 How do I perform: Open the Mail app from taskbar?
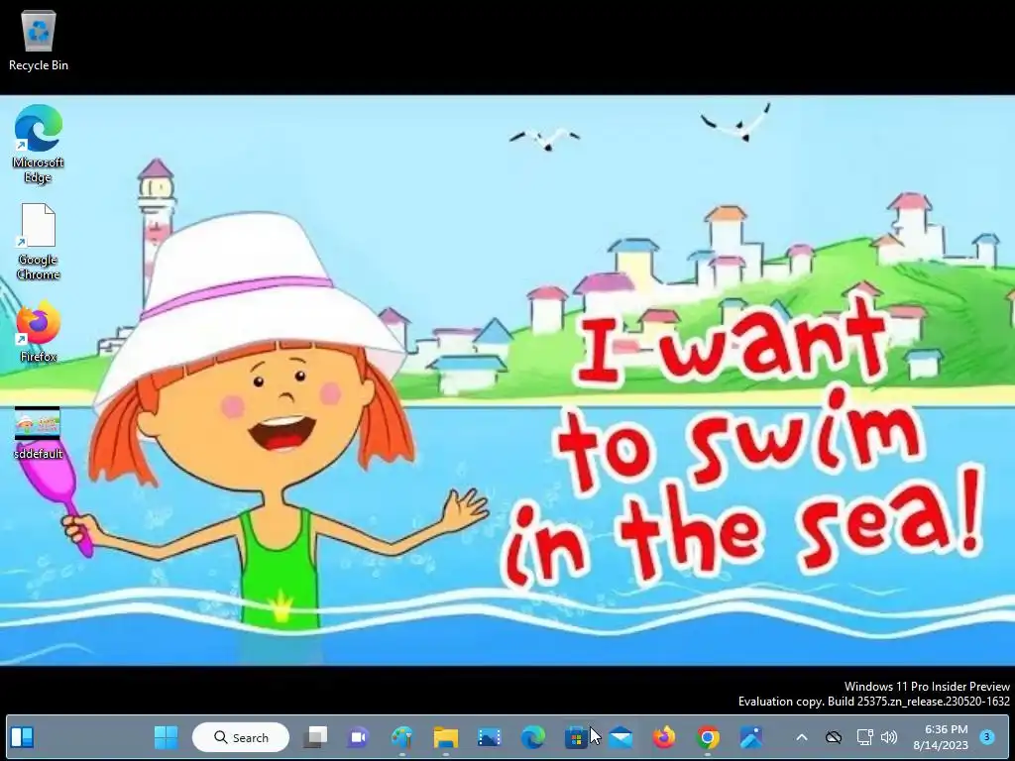620,737
